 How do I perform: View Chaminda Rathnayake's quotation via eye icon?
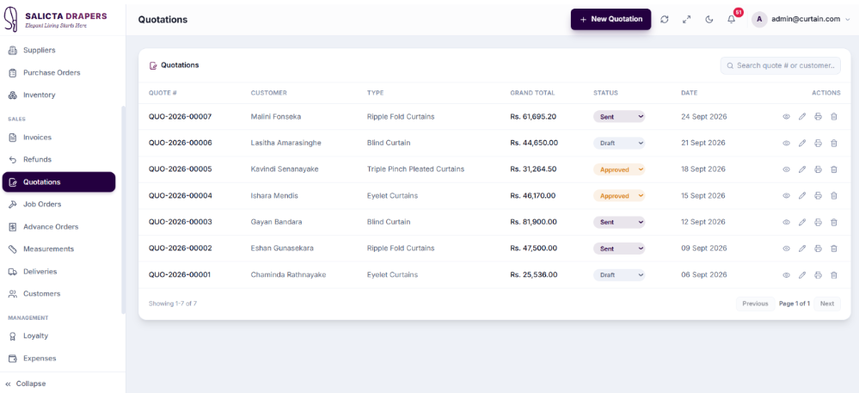pyautogui.click(x=786, y=275)
